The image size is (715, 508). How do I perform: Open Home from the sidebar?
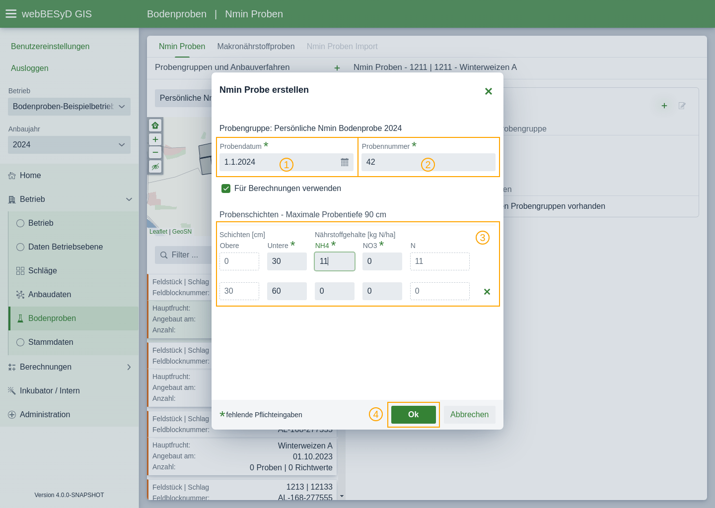tap(70, 176)
